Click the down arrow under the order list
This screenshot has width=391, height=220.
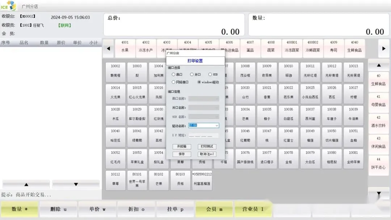click(x=76, y=185)
